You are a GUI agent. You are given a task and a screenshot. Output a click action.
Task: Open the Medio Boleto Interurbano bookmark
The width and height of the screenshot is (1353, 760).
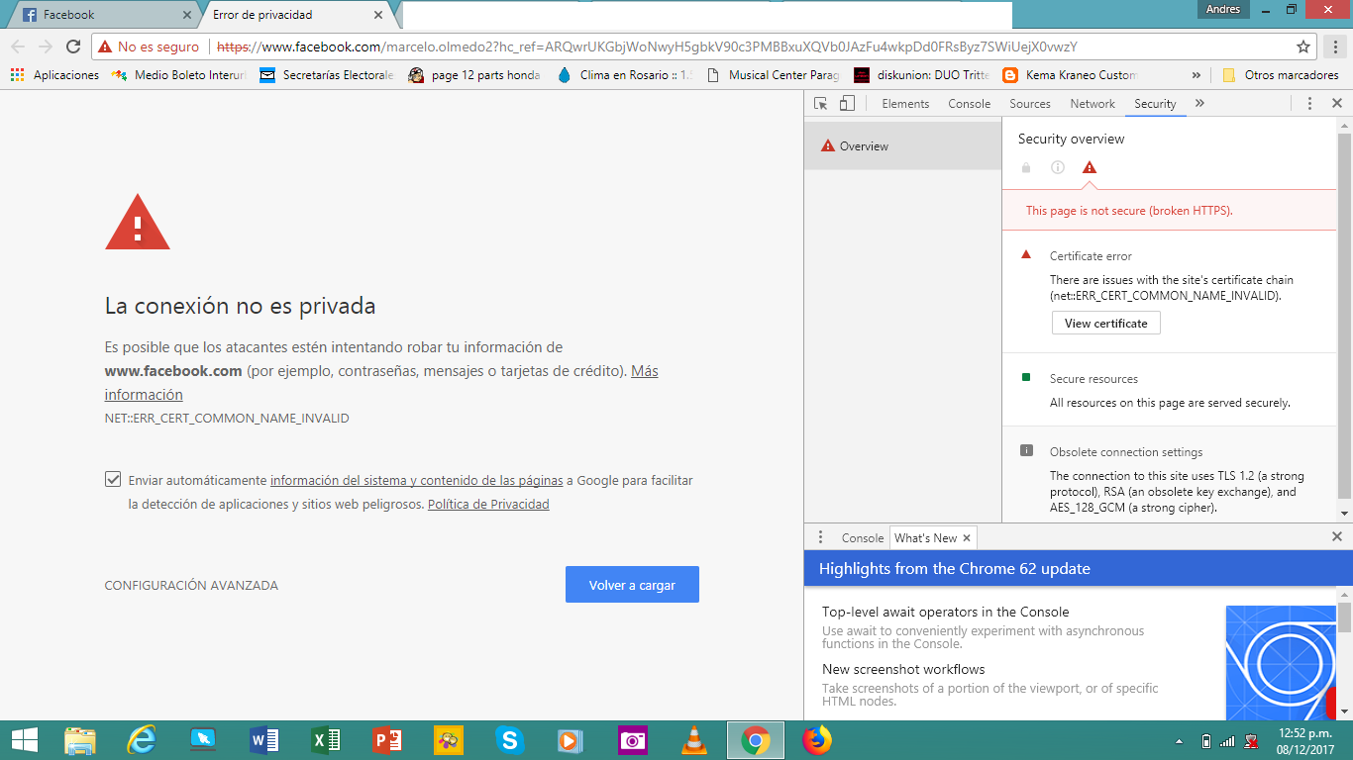[178, 75]
